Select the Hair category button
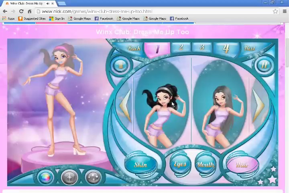The image size is (289, 193). click(x=242, y=165)
